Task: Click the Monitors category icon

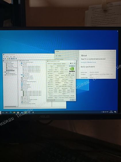Action: [x=22, y=83]
